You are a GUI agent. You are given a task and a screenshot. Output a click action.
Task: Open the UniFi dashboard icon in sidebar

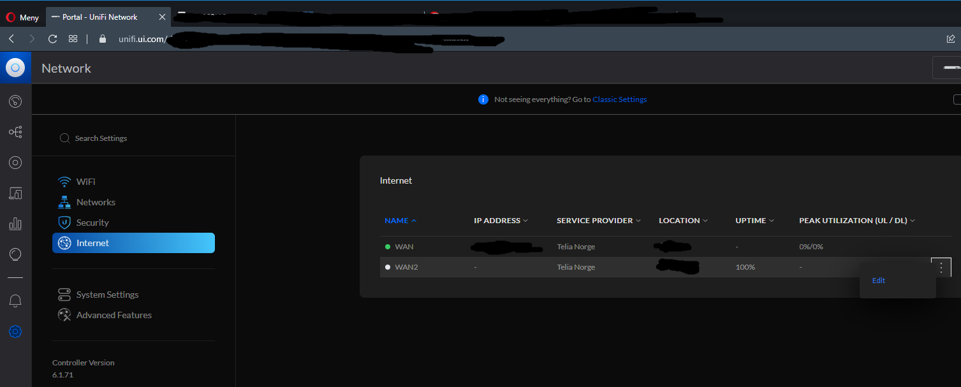[x=15, y=101]
